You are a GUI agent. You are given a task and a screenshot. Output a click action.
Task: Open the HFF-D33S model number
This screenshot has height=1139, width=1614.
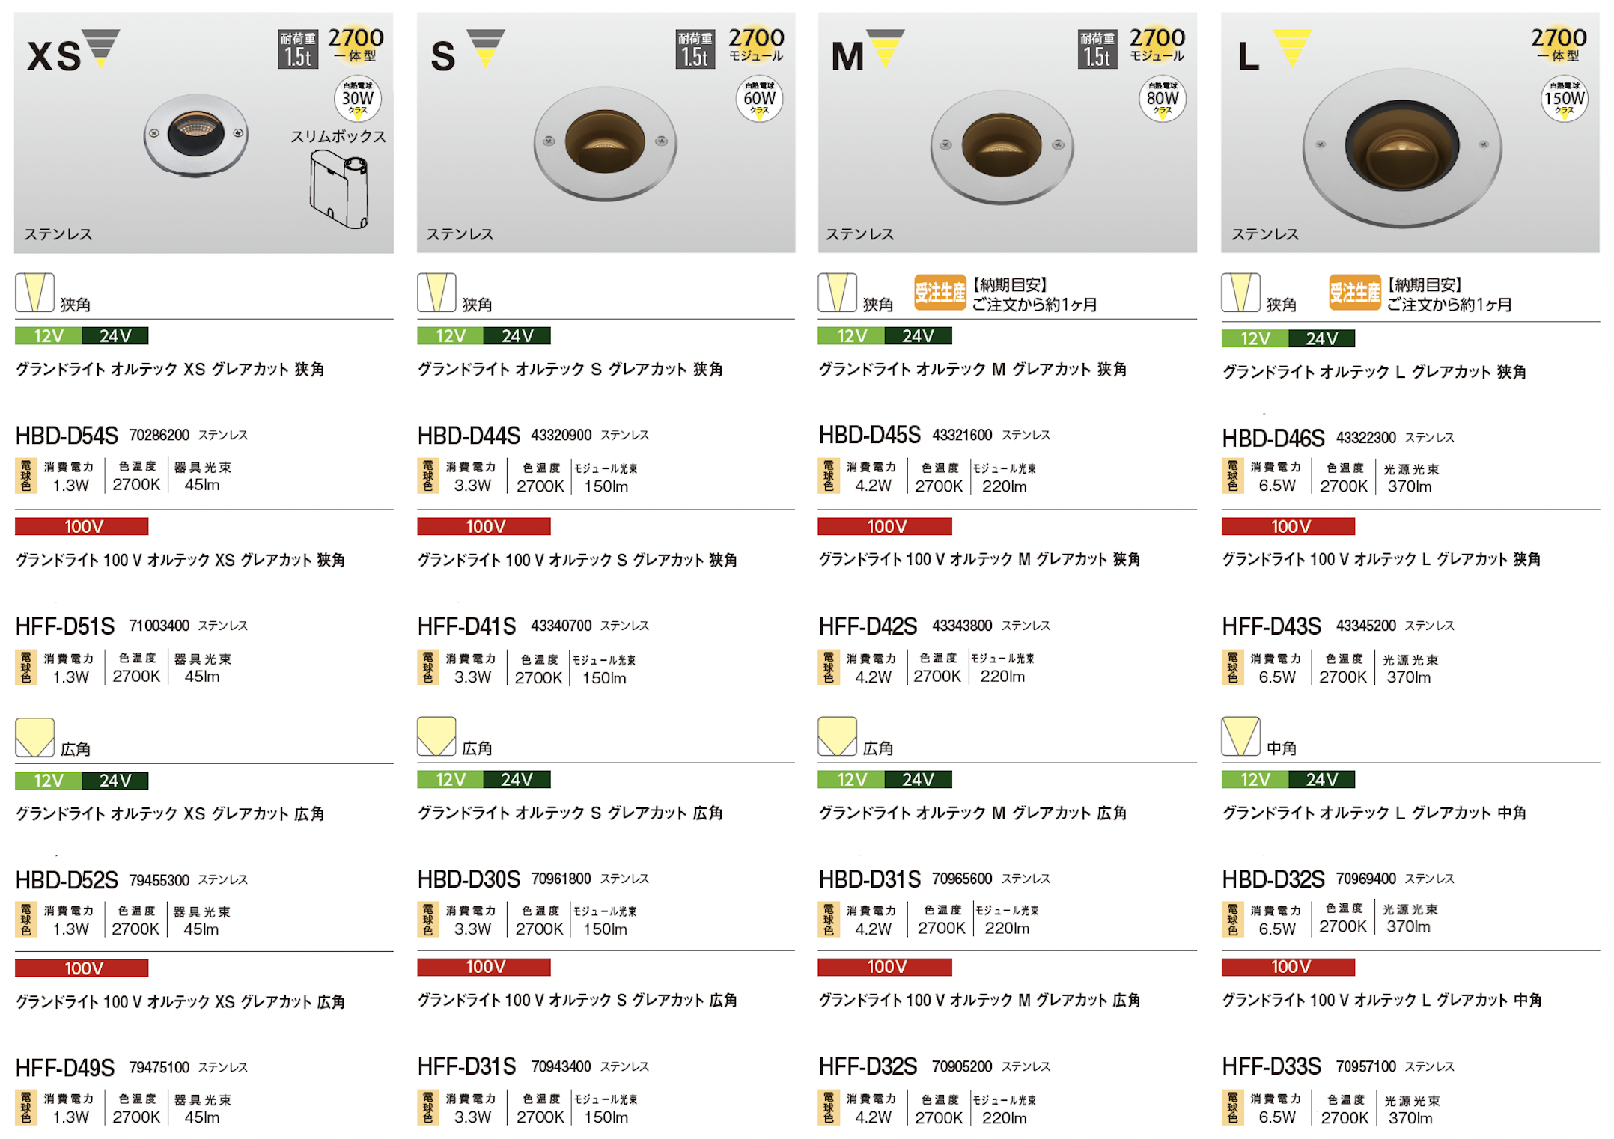(1271, 1066)
